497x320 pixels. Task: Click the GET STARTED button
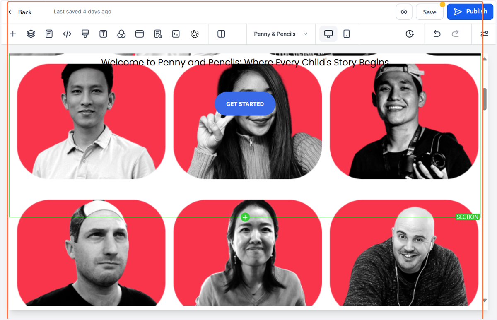click(x=245, y=104)
